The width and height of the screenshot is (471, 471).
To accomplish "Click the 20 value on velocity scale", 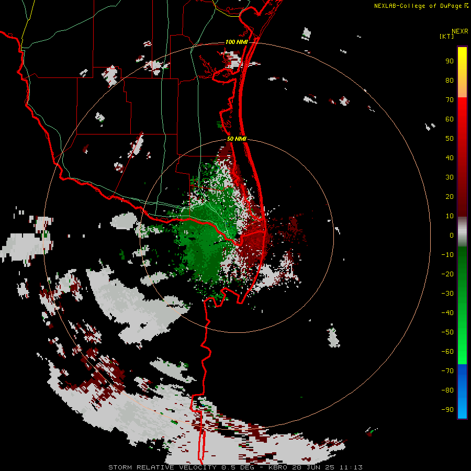I will [x=450, y=196].
